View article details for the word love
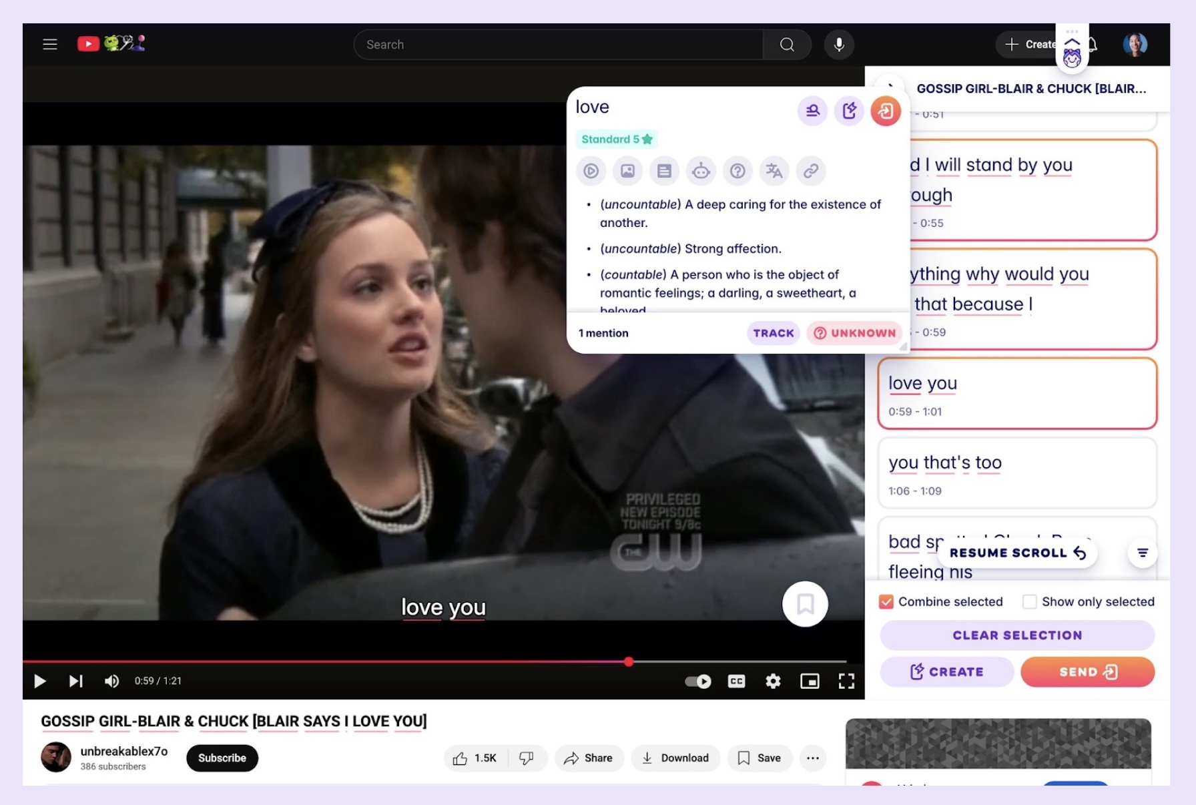The width and height of the screenshot is (1196, 805). point(664,171)
